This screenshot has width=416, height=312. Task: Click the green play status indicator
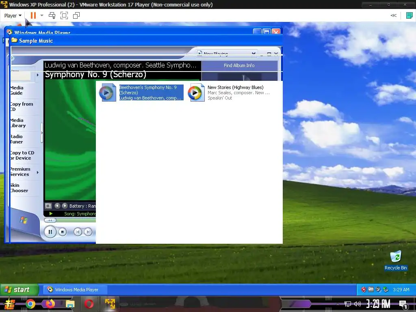(x=51, y=214)
